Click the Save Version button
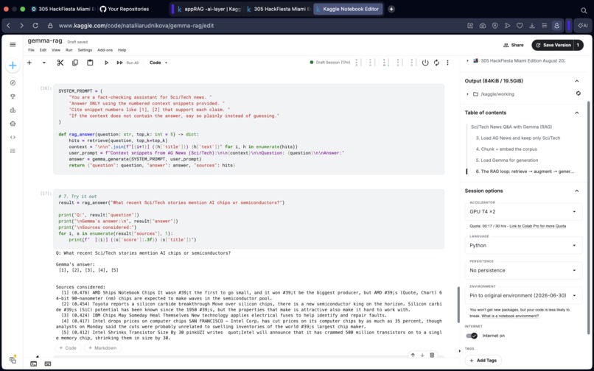The image size is (594, 371). click(x=553, y=45)
